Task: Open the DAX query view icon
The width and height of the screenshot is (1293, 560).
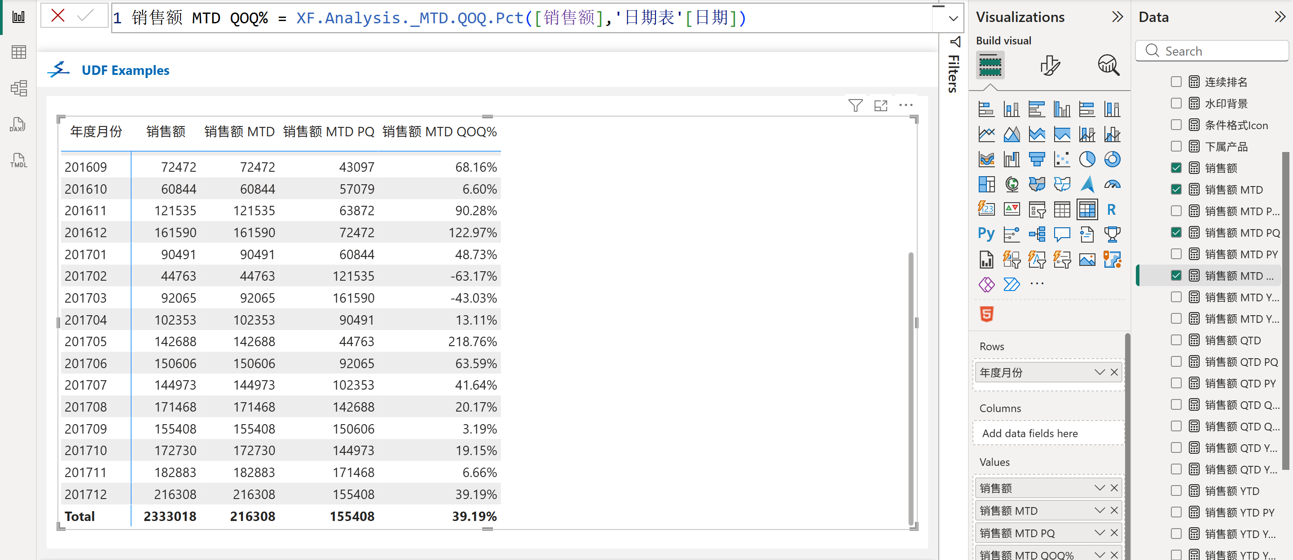Action: [x=18, y=125]
